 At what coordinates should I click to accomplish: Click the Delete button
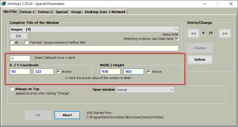tap(200, 60)
